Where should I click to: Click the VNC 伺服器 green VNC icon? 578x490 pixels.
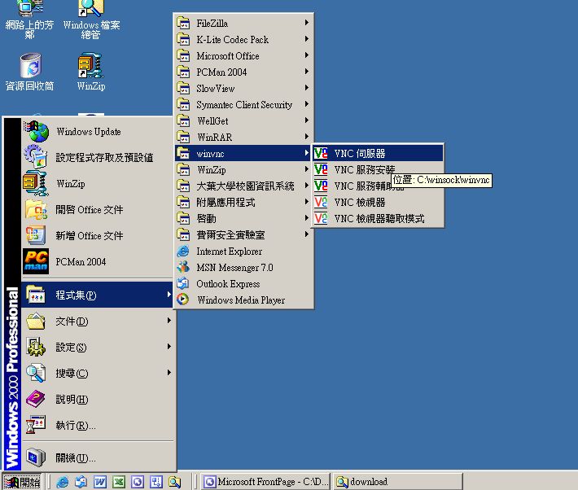pyautogui.click(x=320, y=153)
